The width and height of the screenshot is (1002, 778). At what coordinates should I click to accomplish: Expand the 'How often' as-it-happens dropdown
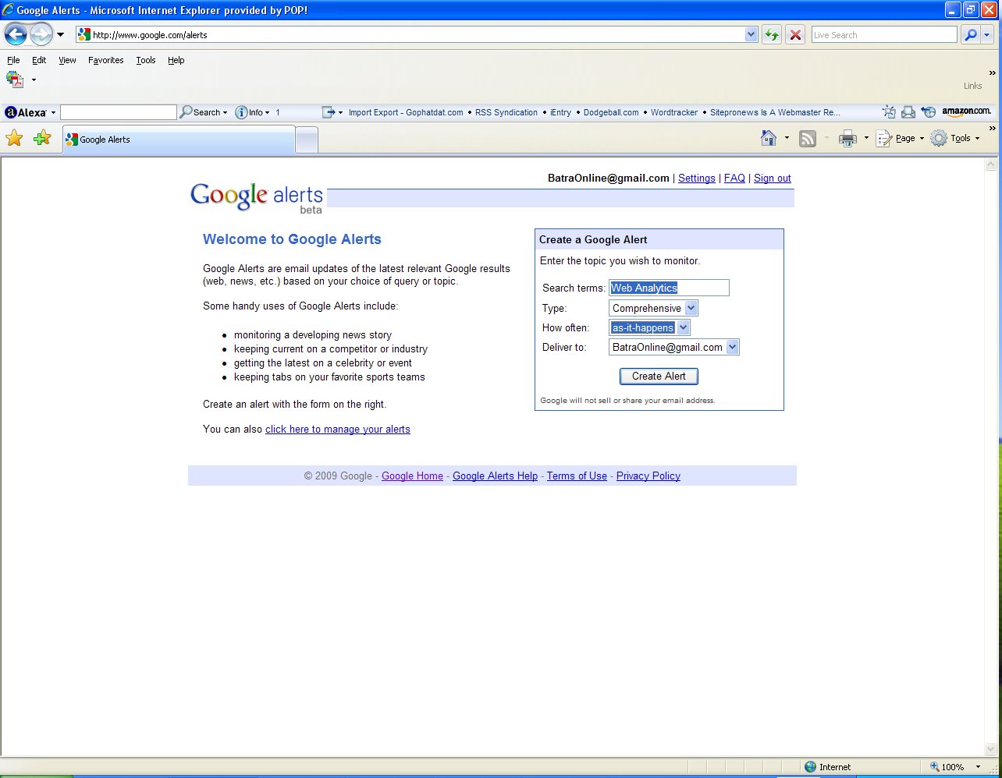point(684,327)
